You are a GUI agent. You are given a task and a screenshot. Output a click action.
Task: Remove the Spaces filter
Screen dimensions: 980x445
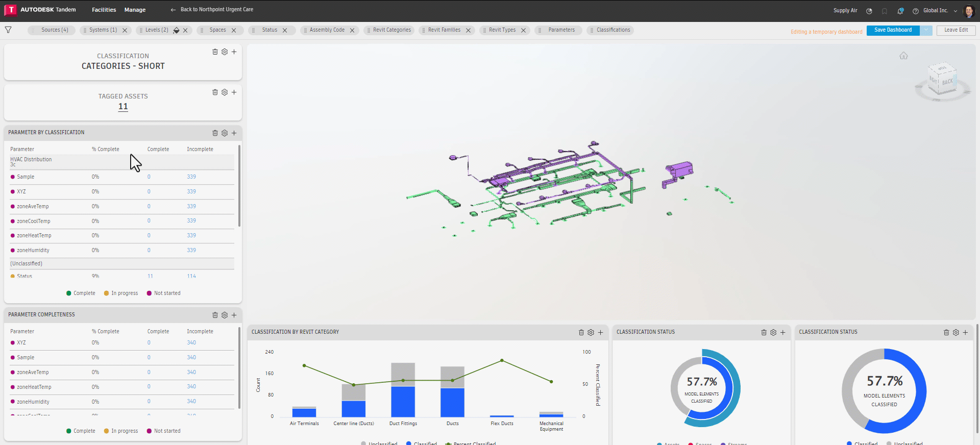234,30
